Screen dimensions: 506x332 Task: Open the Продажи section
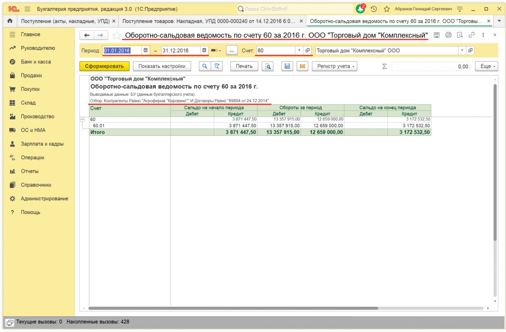(x=32, y=76)
